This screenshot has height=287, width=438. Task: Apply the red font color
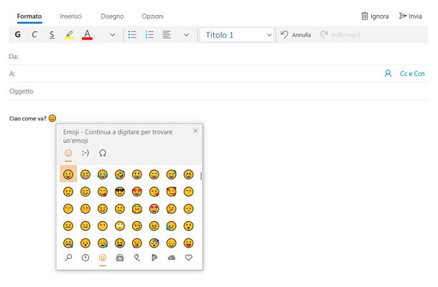tap(87, 34)
